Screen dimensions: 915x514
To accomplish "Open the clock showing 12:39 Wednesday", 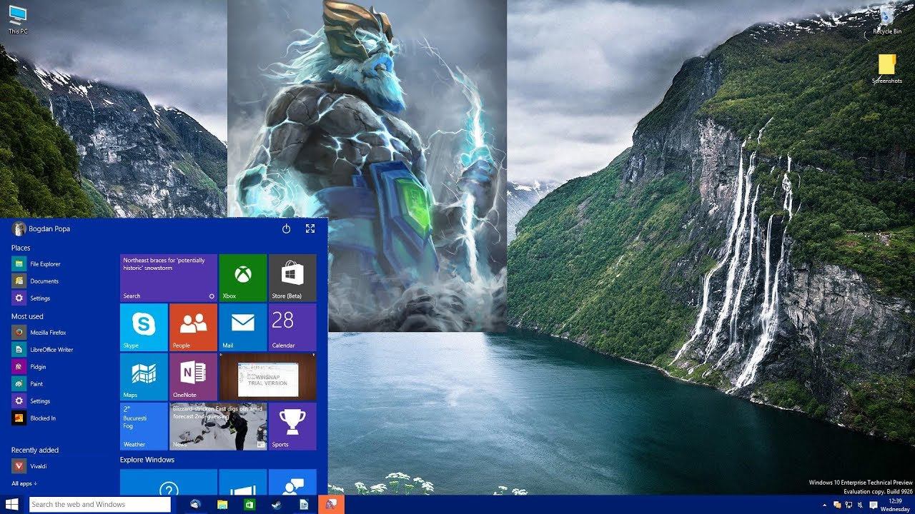I will (x=895, y=505).
